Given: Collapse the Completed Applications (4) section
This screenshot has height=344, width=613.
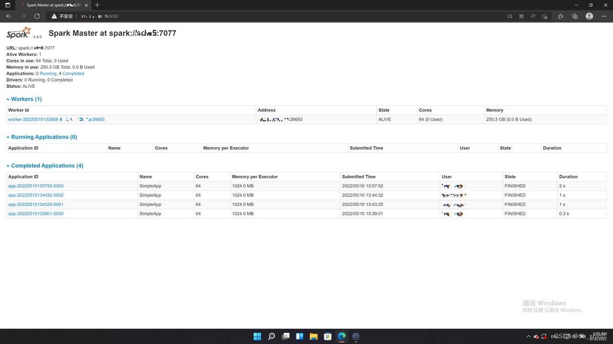Looking at the screenshot, I should click(x=45, y=166).
